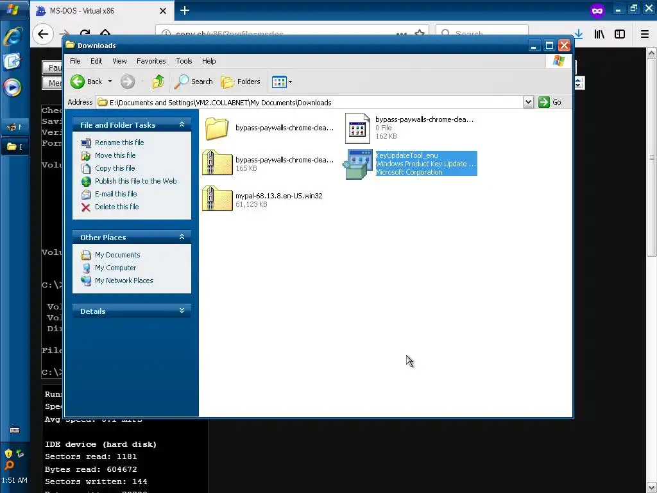Open the Favorites menu
The width and height of the screenshot is (657, 493).
point(151,61)
